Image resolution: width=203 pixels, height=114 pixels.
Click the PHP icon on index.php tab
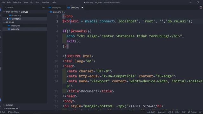click(x=50, y=8)
